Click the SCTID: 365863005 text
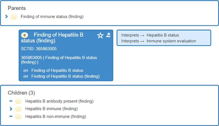The height and width of the screenshot is (126, 219). 39,49
